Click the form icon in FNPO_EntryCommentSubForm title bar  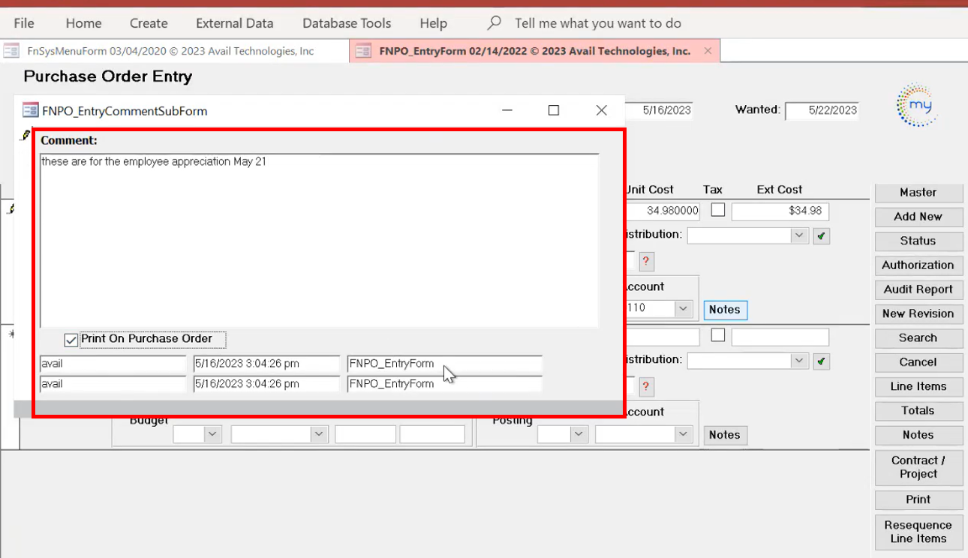pyautogui.click(x=30, y=111)
